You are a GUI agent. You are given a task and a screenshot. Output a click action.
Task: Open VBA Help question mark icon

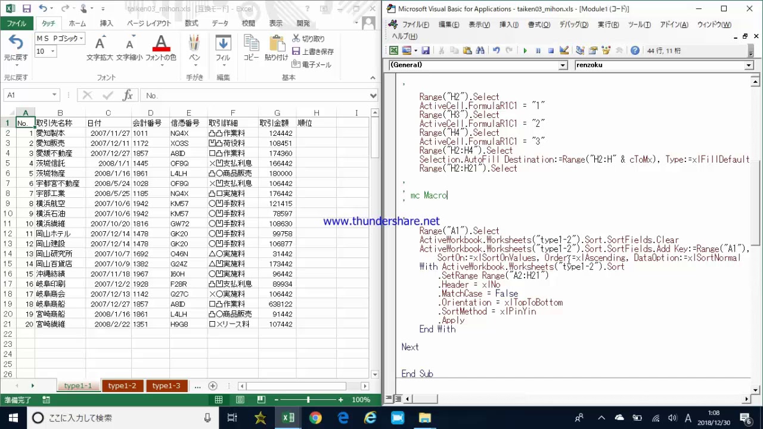tap(635, 51)
